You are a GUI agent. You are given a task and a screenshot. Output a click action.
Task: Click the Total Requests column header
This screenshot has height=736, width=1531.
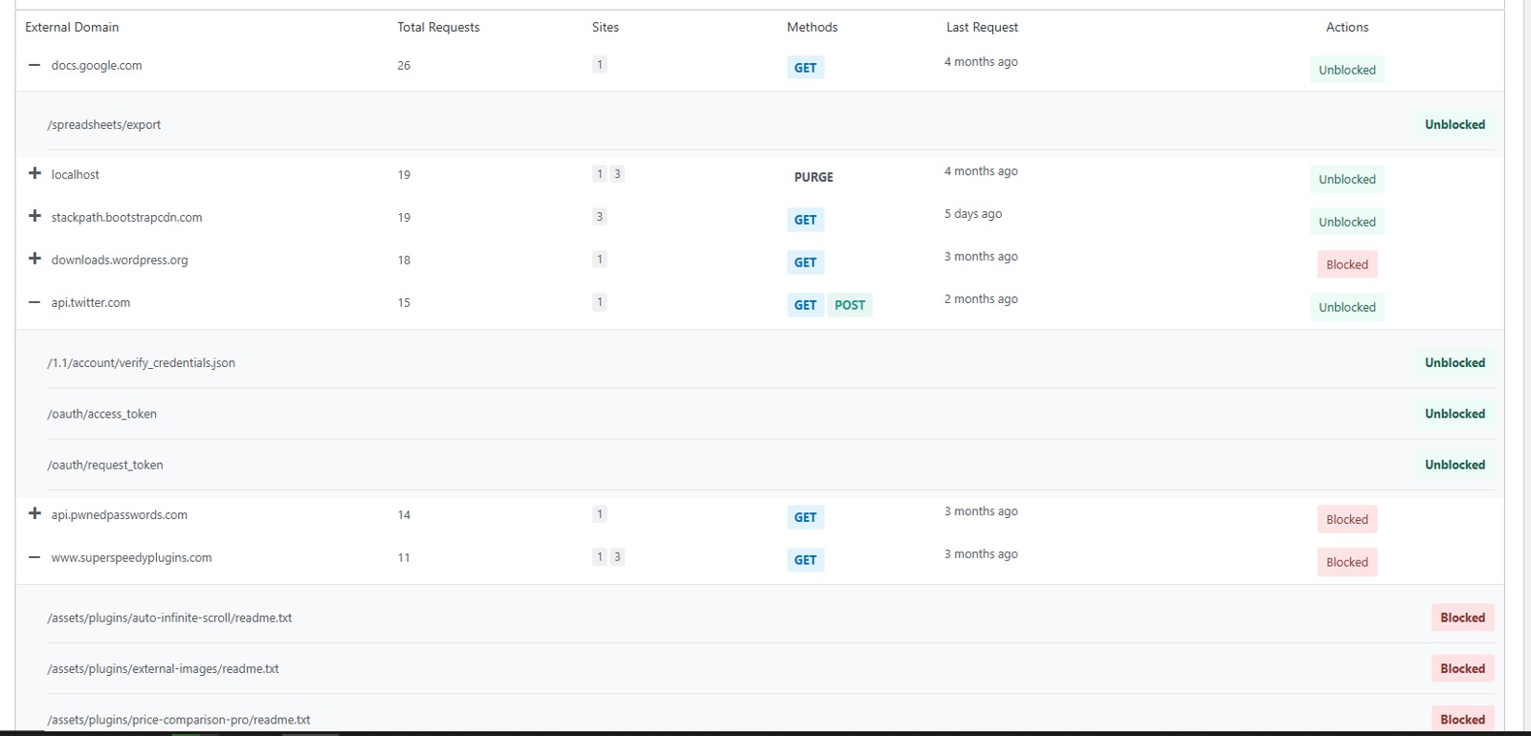click(438, 28)
